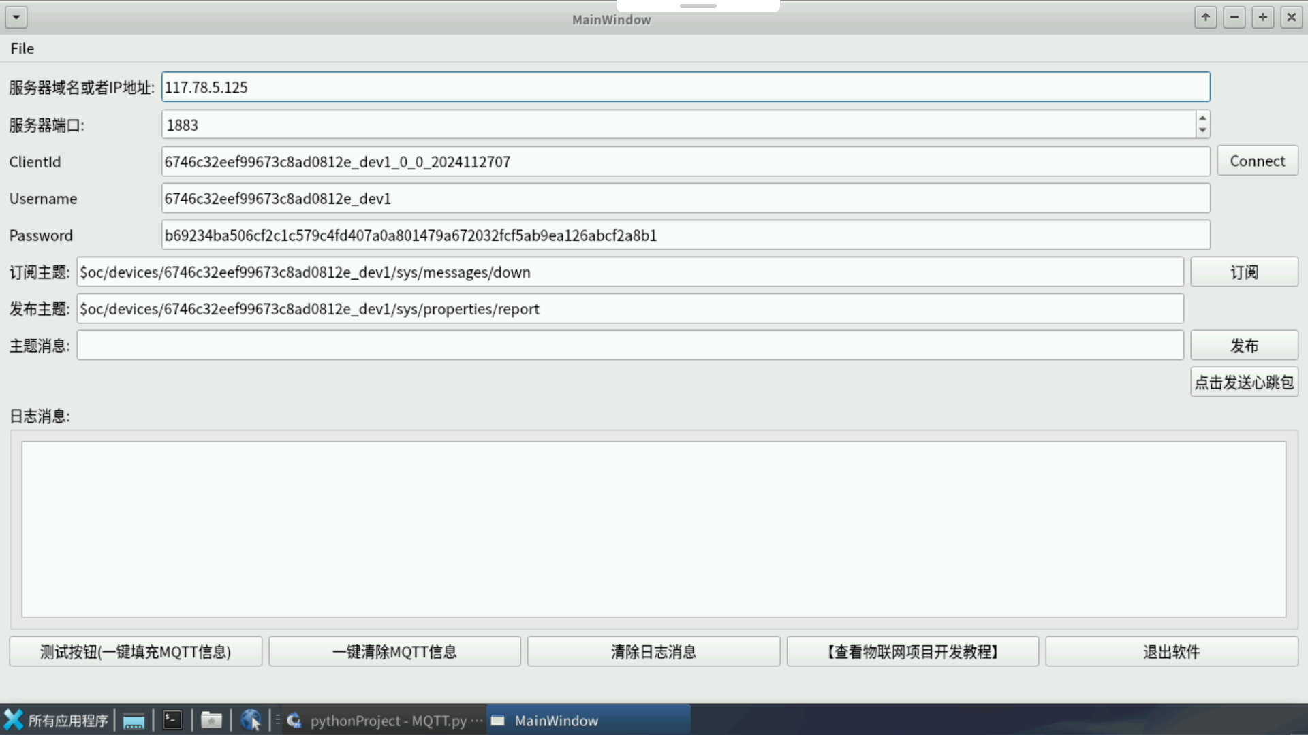This screenshot has height=735, width=1308.
Task: Increase server port with the up arrow
Action: pyautogui.click(x=1202, y=118)
